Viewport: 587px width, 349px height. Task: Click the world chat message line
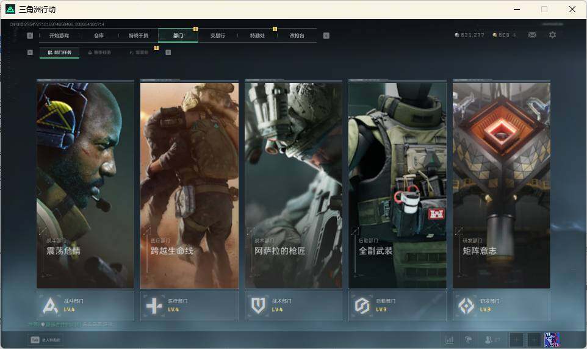point(70,324)
